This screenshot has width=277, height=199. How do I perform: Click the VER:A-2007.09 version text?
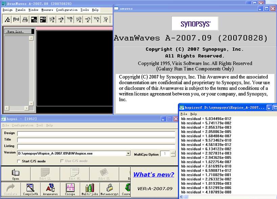(x=155, y=189)
